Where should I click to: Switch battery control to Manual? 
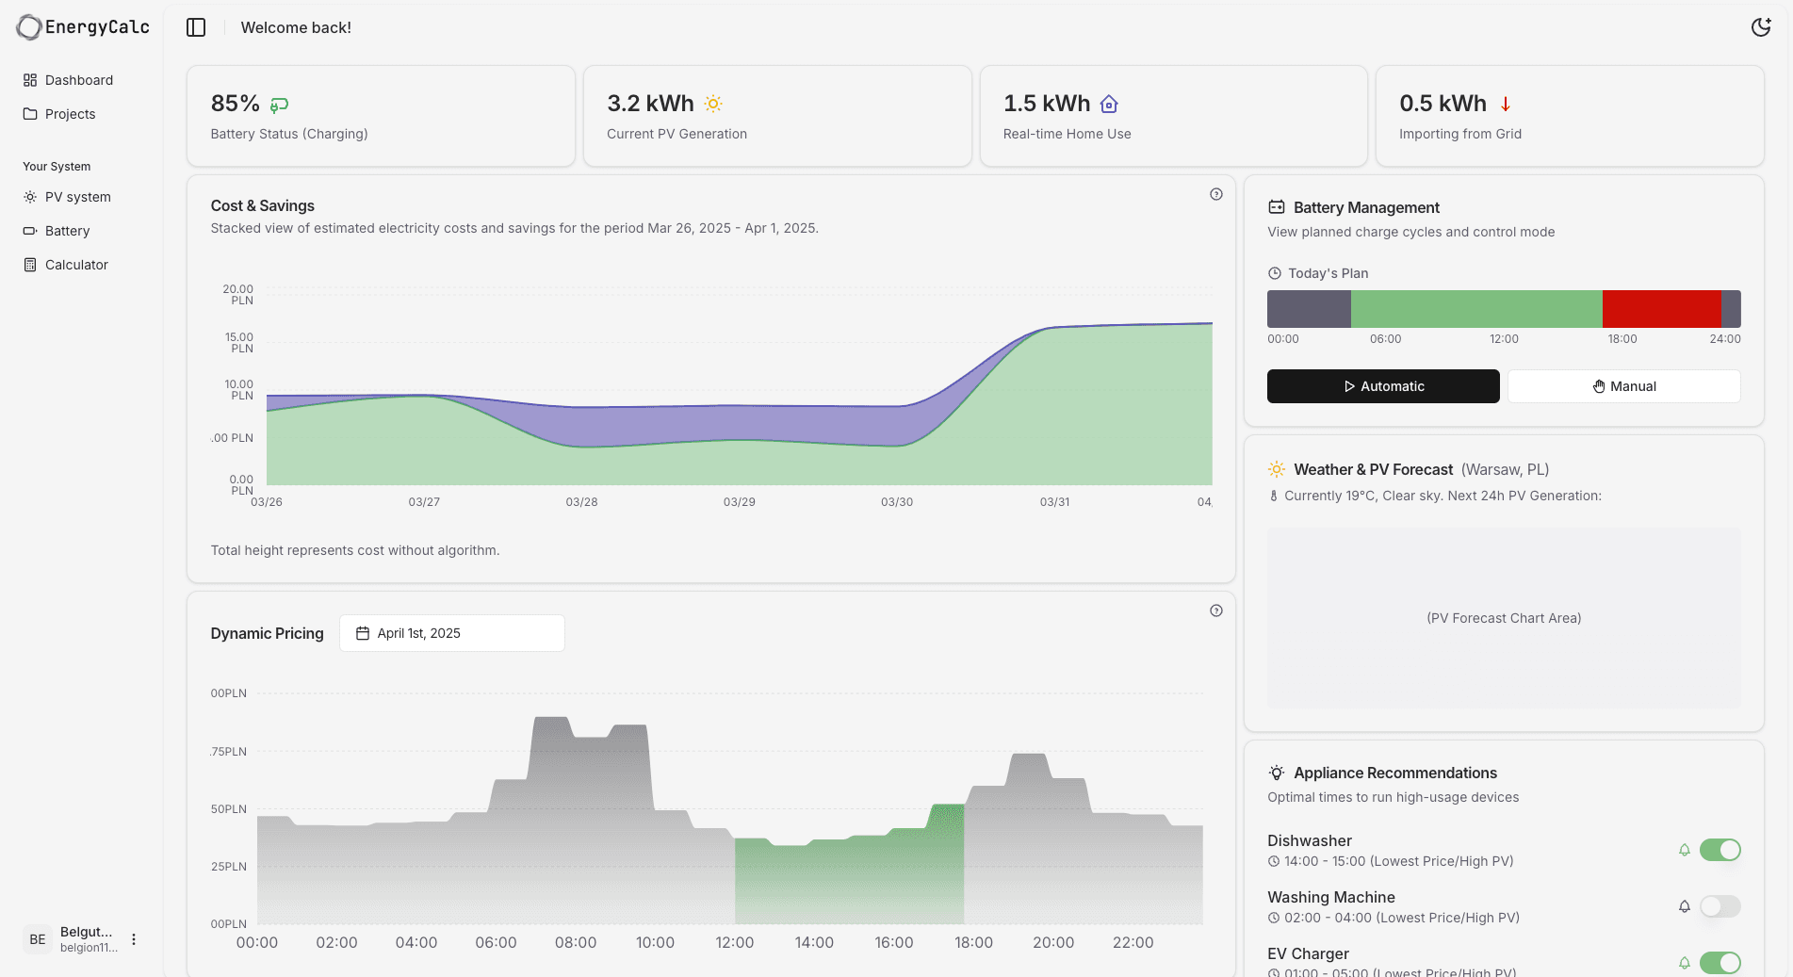coord(1623,386)
